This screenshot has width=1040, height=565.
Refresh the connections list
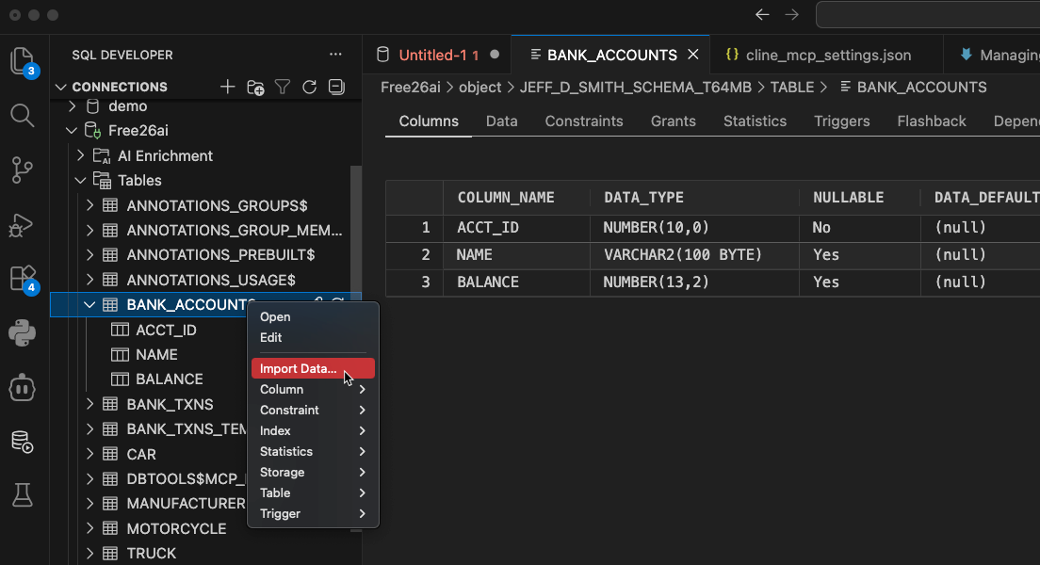pyautogui.click(x=309, y=87)
